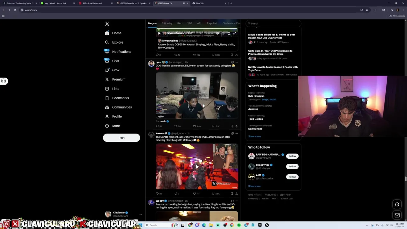Open Profile in the sidebar
This screenshot has height=229, width=407.
(114, 116)
